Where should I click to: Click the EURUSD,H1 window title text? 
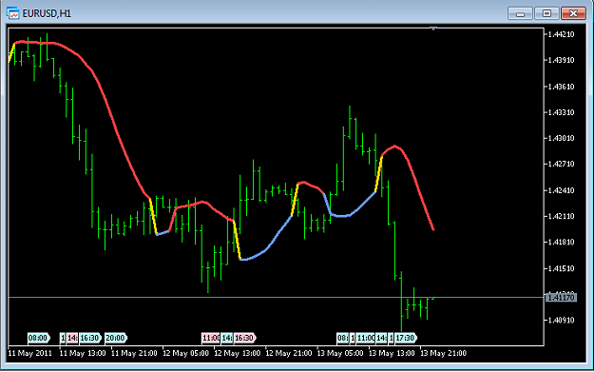pos(47,13)
